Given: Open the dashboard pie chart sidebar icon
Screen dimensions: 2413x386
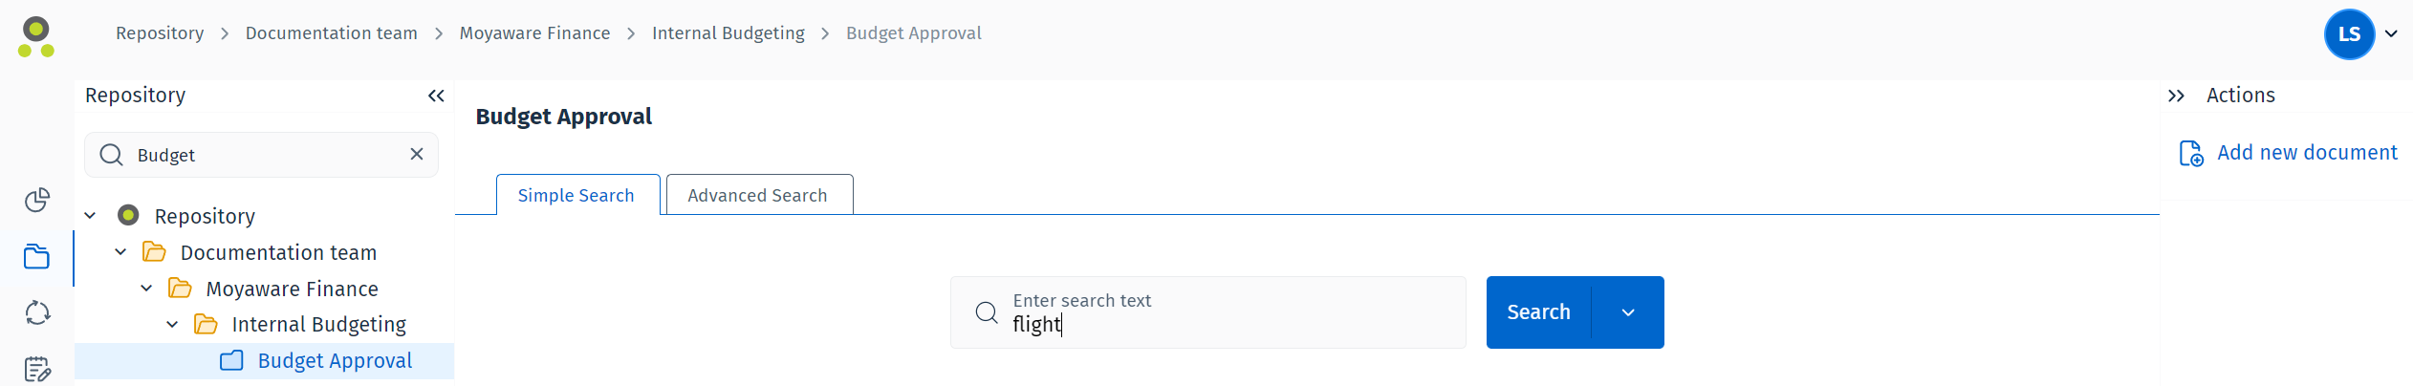Looking at the screenshot, I should pos(37,200).
